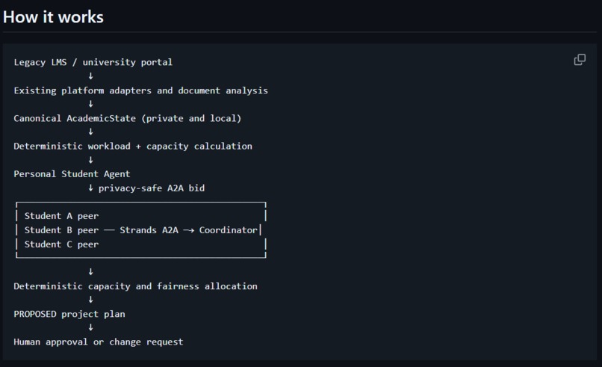Click the "privacy-safe A2A bid" text
Image resolution: width=602 pixels, height=367 pixels.
(x=152, y=188)
